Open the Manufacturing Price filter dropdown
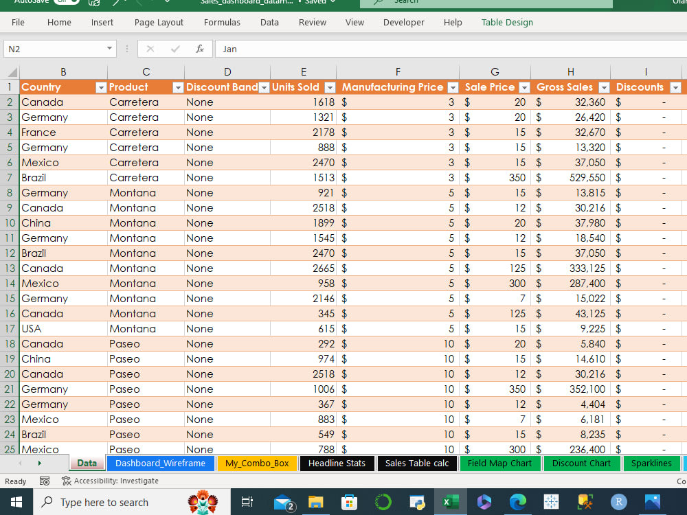The height and width of the screenshot is (515, 687). click(453, 88)
